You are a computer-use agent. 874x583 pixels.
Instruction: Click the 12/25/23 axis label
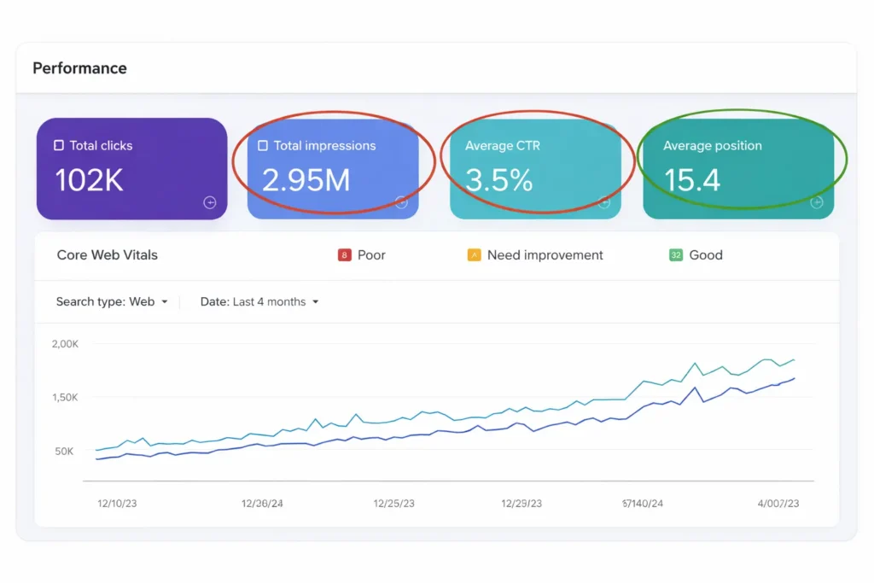click(x=393, y=503)
